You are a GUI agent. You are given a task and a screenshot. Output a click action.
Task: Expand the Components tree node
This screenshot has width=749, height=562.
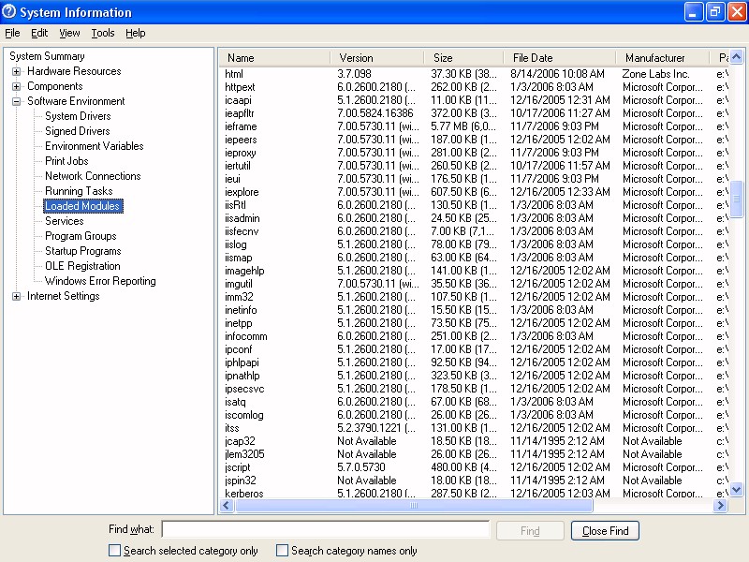point(17,86)
